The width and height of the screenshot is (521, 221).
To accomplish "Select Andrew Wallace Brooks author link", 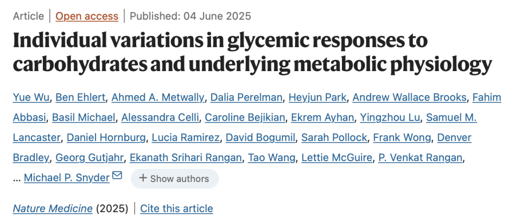I will click(409, 97).
